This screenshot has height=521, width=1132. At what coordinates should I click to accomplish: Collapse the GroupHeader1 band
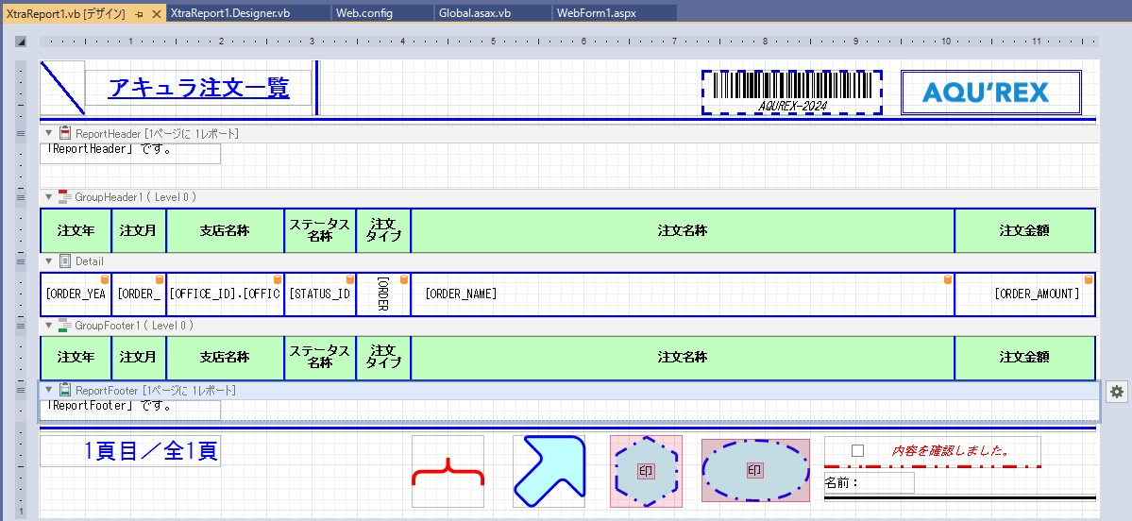point(49,197)
